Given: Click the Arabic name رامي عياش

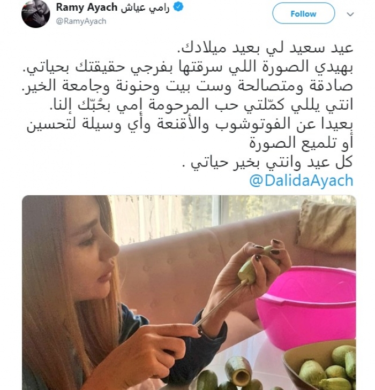Looking at the screenshot, I should (x=145, y=7).
